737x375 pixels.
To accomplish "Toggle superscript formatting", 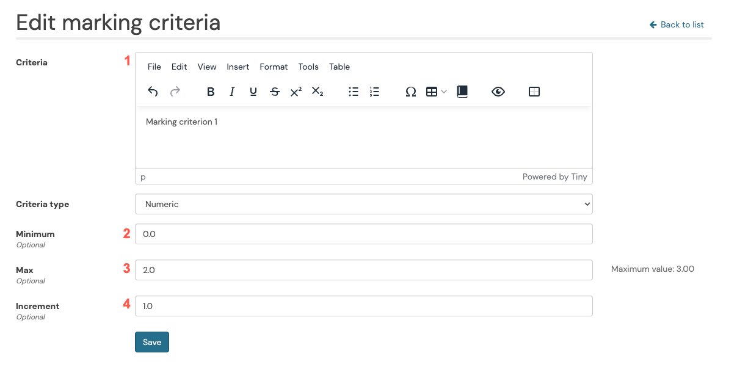I will [x=296, y=92].
